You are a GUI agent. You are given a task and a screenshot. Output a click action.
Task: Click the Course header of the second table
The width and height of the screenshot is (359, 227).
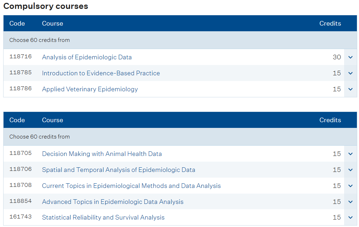click(53, 120)
